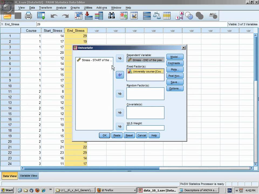
Task: Open the Graphs menu
Action: (x=75, y=8)
